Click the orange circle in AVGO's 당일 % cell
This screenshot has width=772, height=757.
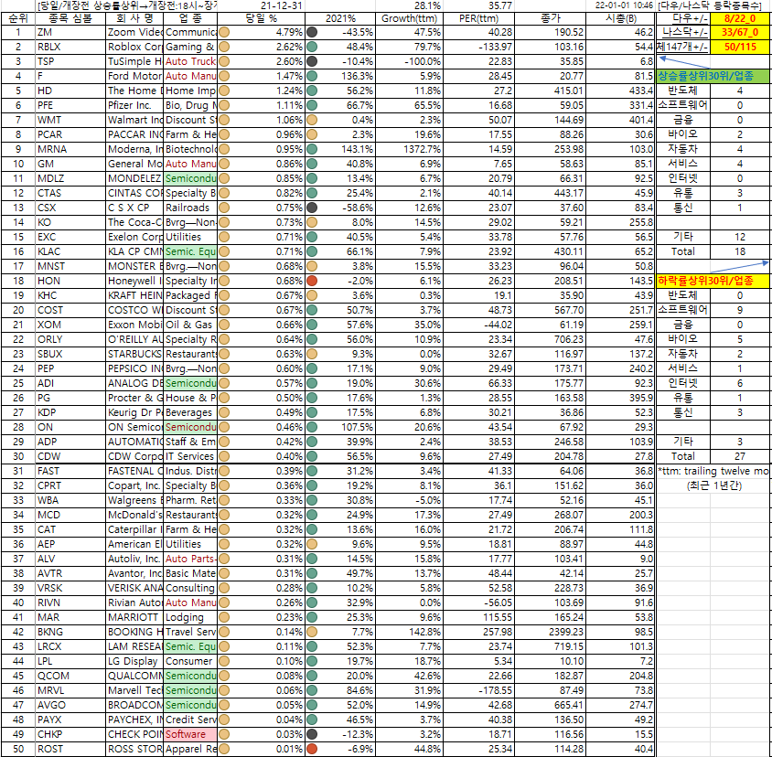(x=224, y=705)
